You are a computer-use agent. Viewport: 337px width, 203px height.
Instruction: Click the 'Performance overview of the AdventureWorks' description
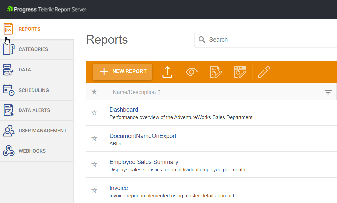tap(182, 117)
